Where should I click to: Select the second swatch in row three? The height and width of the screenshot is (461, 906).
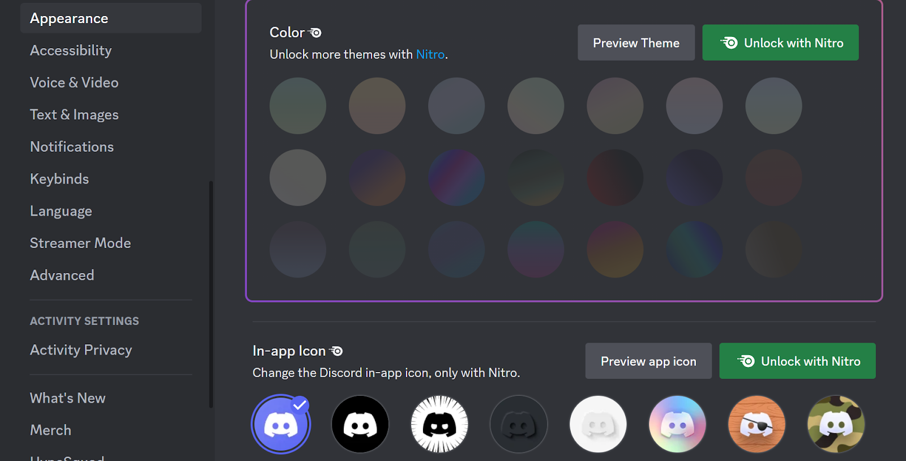click(x=377, y=249)
